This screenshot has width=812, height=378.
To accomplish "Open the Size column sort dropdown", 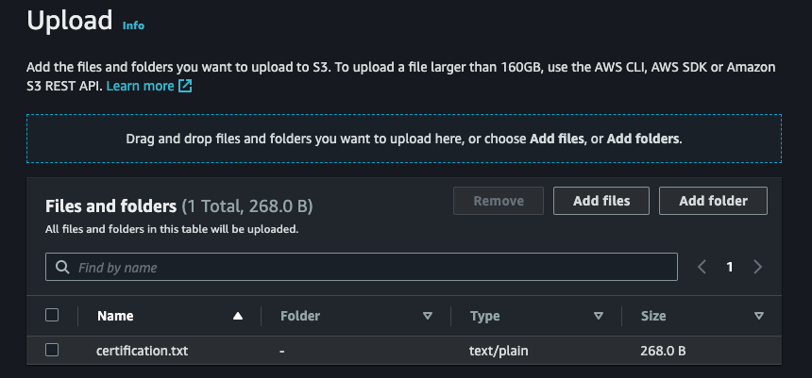I will pyautogui.click(x=759, y=316).
